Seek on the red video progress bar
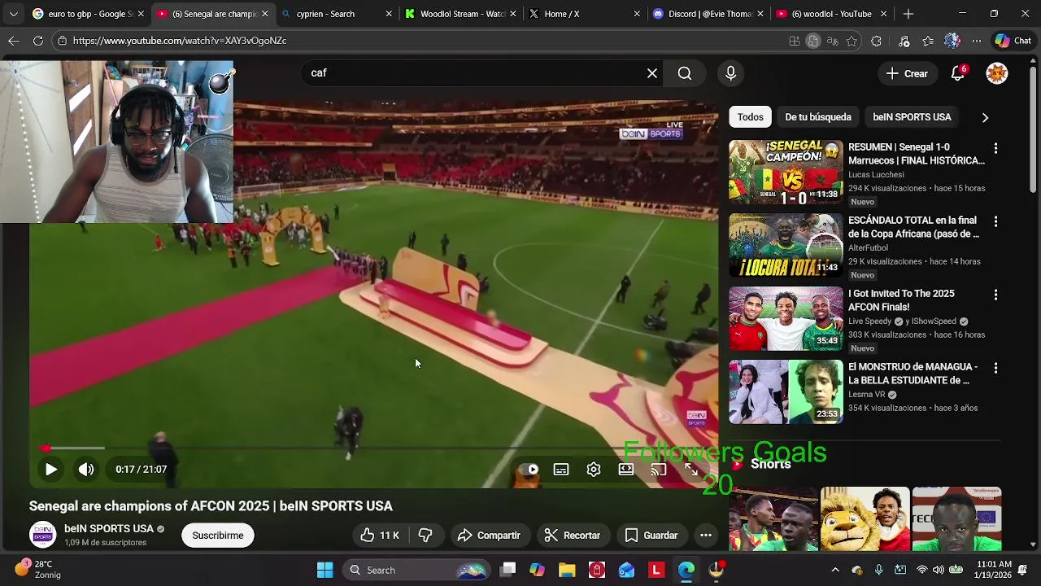The image size is (1041, 586). coord(374,448)
